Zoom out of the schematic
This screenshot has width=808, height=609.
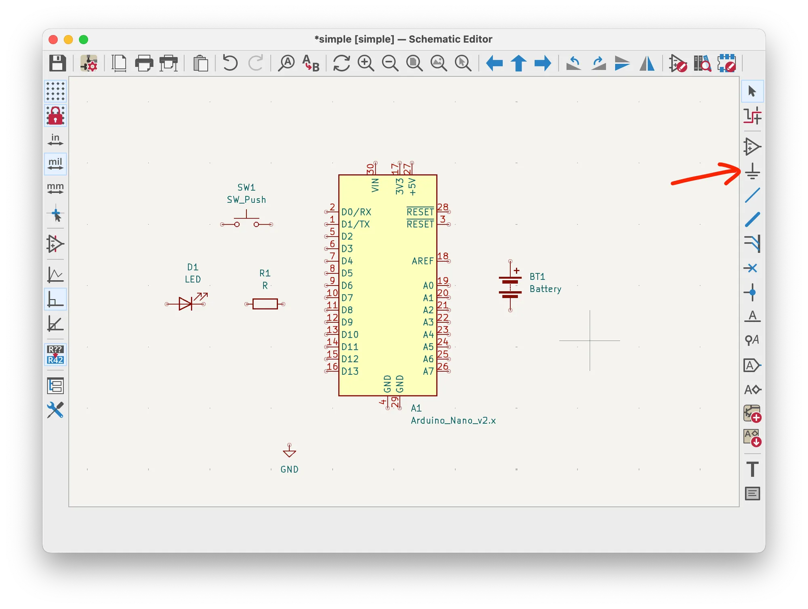point(390,63)
